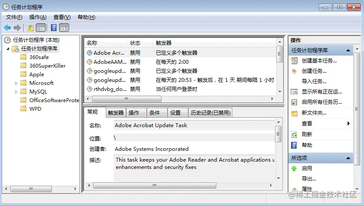This screenshot has width=364, height=206.
Task: Switch to the 历史记录(已禁用) tab
Action: (x=211, y=113)
